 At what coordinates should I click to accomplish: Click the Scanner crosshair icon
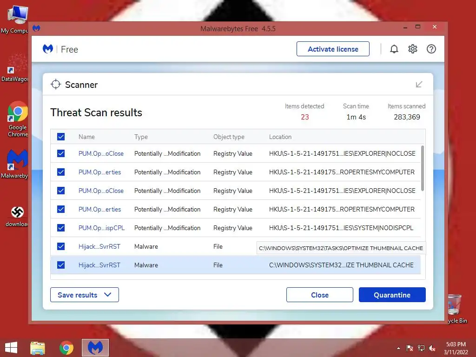point(56,85)
